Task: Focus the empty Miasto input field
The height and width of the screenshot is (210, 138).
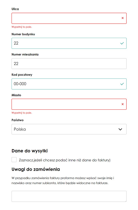Action: 69,104
